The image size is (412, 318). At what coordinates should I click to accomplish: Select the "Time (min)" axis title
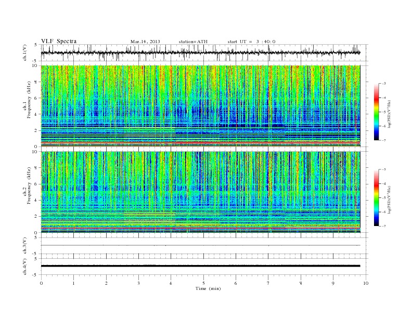coord(208,288)
